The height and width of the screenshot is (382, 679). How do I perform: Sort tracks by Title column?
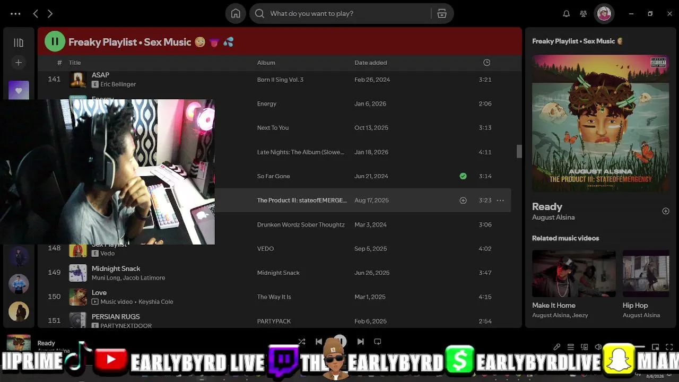[x=75, y=63]
